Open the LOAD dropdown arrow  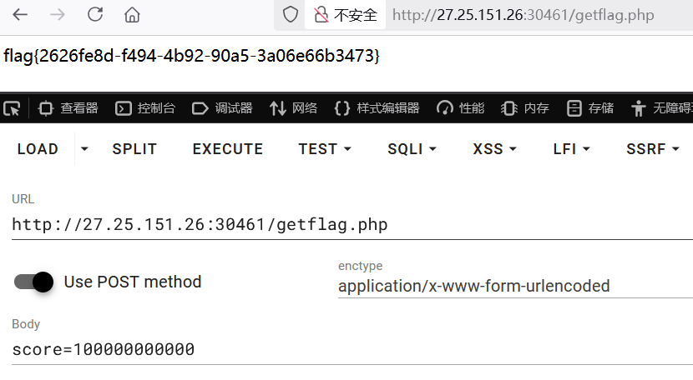(84, 149)
